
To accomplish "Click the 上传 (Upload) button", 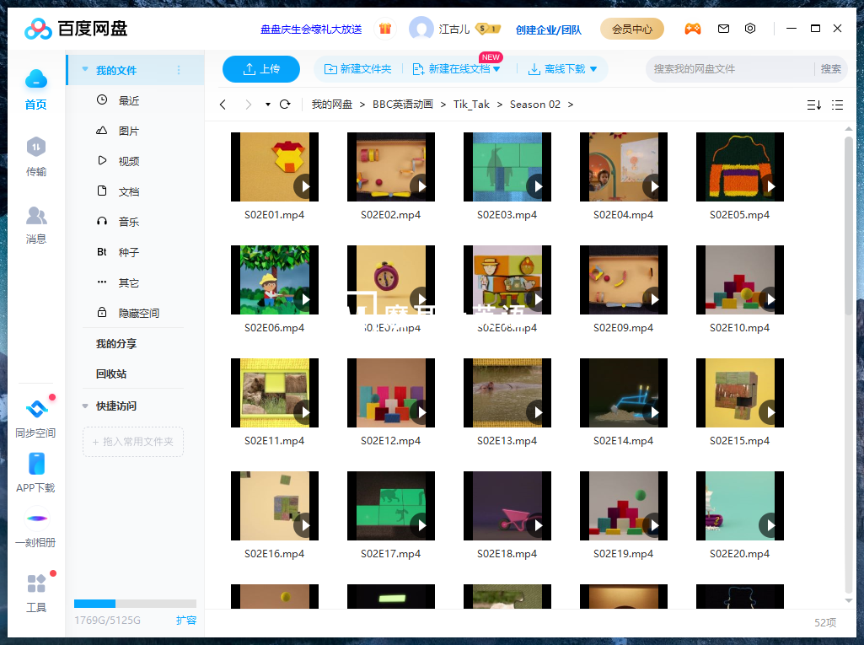I will (x=260, y=70).
